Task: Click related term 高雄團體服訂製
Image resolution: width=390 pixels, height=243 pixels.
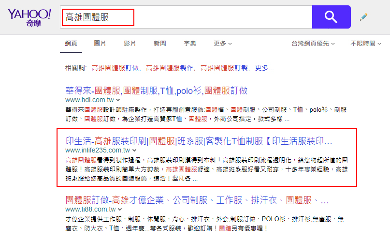Action: click(x=224, y=68)
